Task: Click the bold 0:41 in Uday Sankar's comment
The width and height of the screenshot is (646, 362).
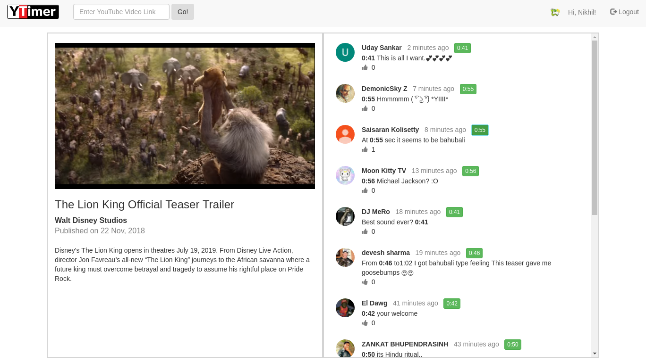Action: click(x=368, y=58)
